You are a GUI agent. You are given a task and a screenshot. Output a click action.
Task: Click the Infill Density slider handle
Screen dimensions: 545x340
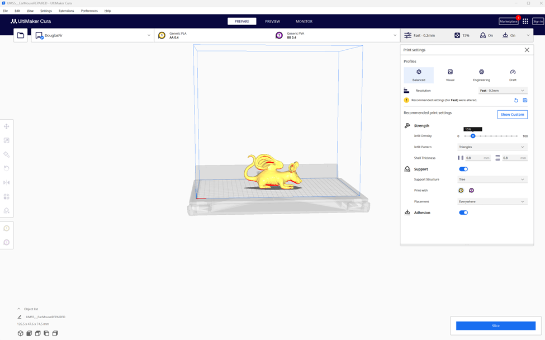(x=473, y=136)
